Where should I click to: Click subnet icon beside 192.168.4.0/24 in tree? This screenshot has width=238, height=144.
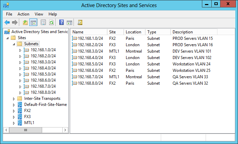(x=26, y=68)
